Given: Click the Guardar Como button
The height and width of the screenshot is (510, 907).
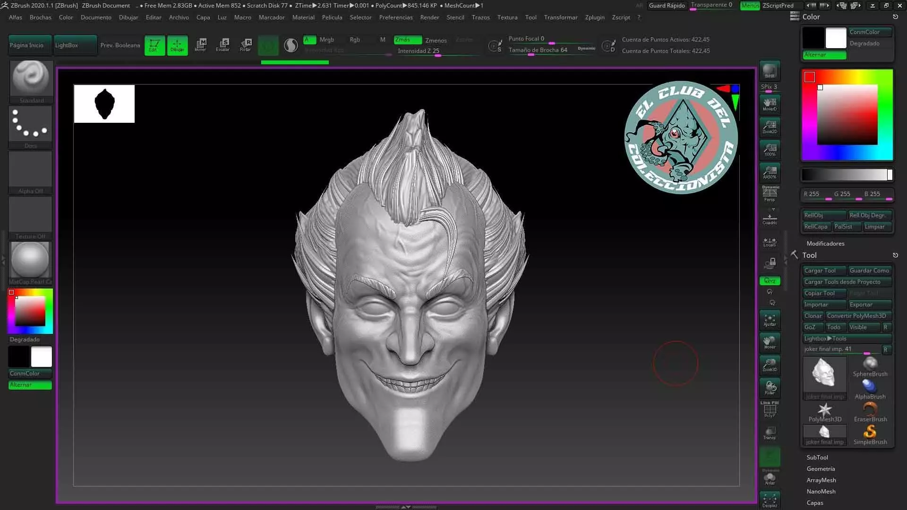Looking at the screenshot, I should point(869,271).
